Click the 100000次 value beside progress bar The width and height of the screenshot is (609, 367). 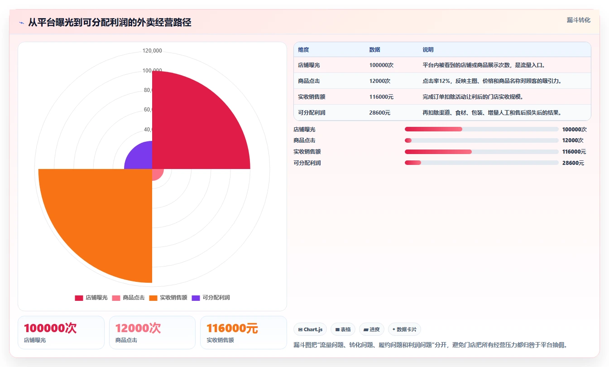[x=574, y=129]
